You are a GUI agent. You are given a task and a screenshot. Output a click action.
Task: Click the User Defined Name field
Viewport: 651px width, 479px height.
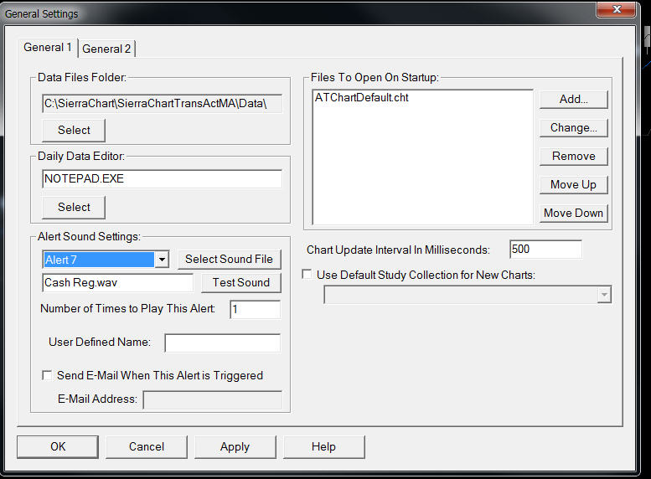coord(223,343)
